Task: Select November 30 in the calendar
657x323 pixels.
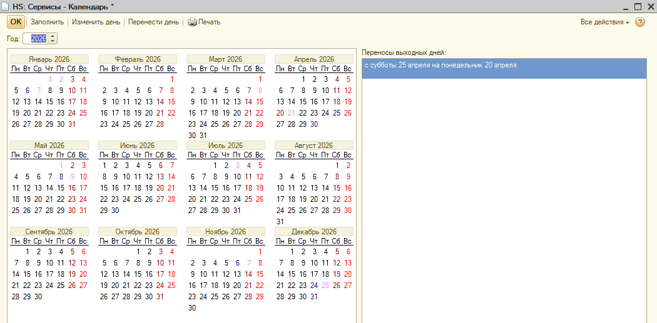Action: pos(192,308)
